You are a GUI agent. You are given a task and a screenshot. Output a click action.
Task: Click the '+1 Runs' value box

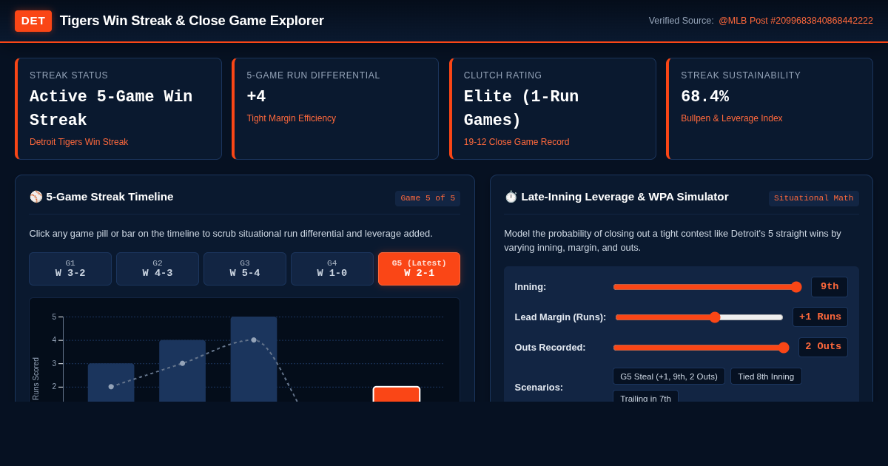[820, 317]
